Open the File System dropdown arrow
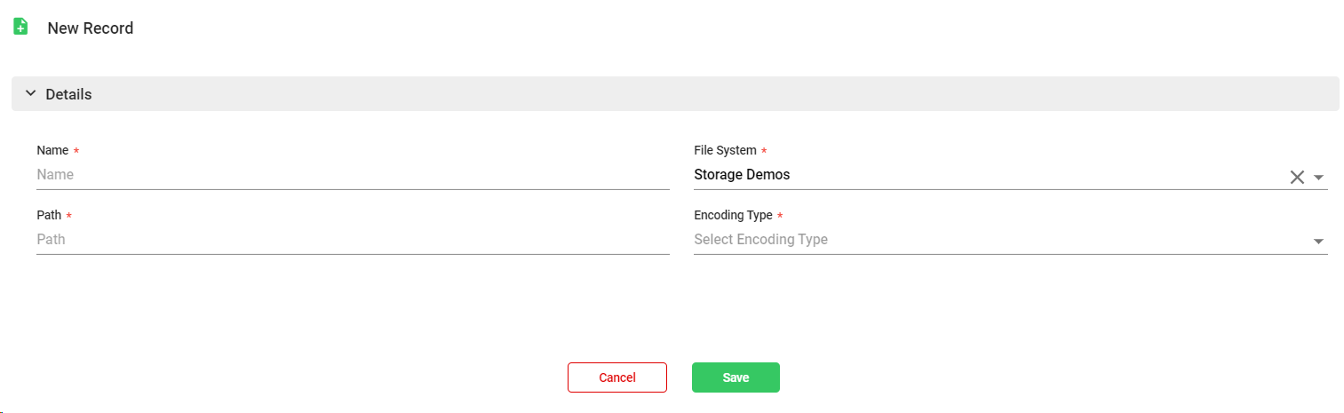The image size is (1344, 413). [x=1319, y=177]
